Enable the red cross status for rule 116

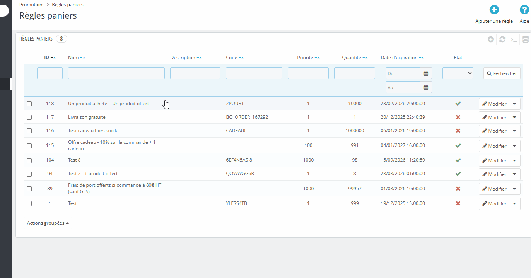click(x=458, y=131)
